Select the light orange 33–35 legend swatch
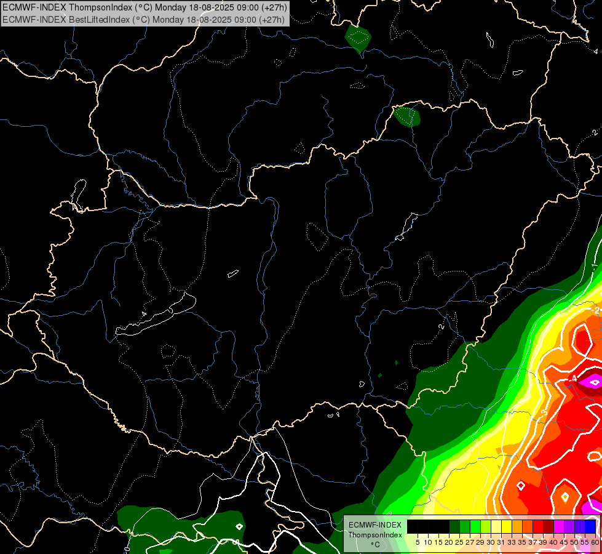The width and height of the screenshot is (602, 554). tap(517, 527)
